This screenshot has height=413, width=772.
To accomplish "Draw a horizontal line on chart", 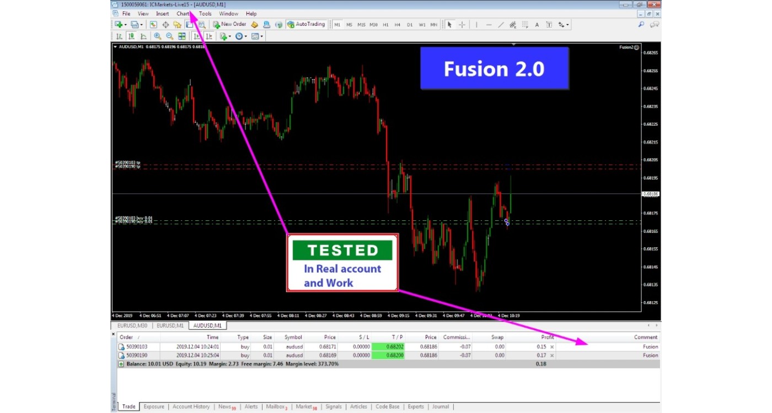I will pyautogui.click(x=489, y=25).
